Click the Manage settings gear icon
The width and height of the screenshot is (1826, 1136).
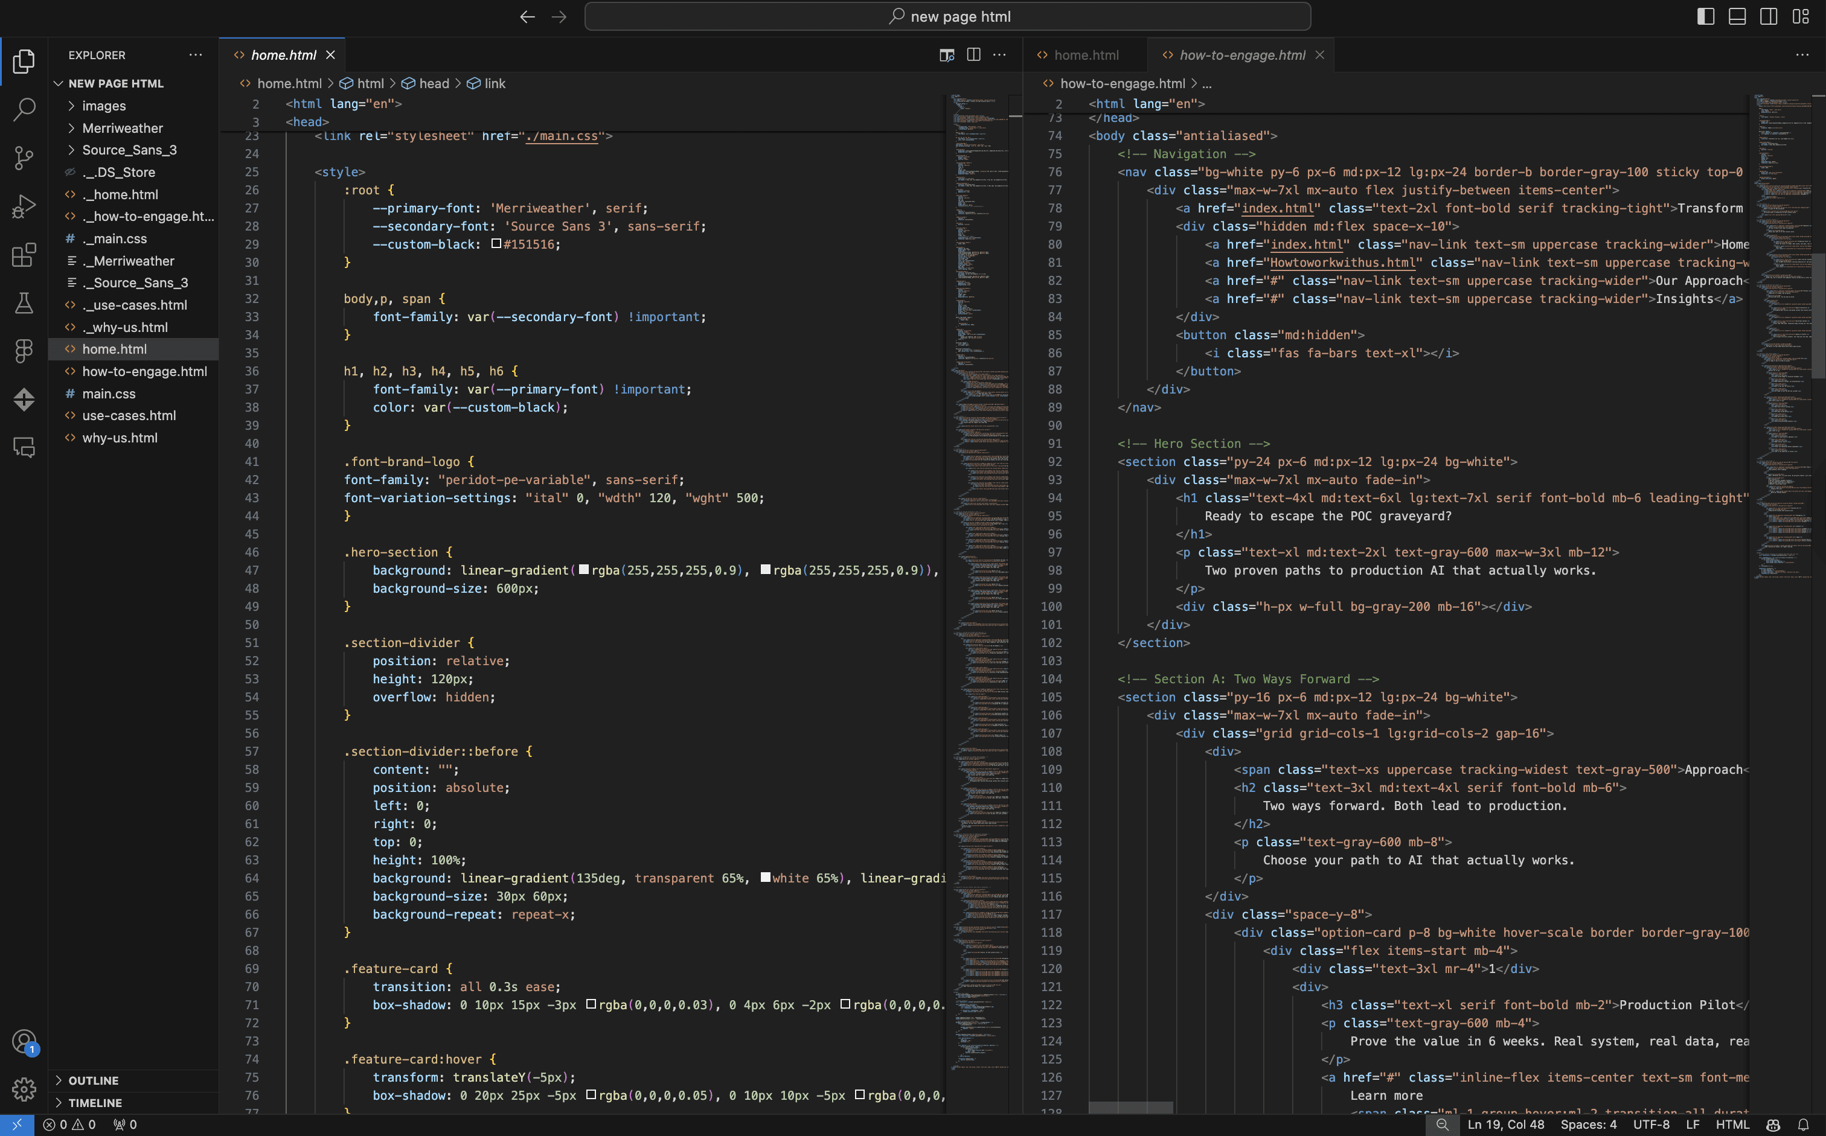[24, 1089]
